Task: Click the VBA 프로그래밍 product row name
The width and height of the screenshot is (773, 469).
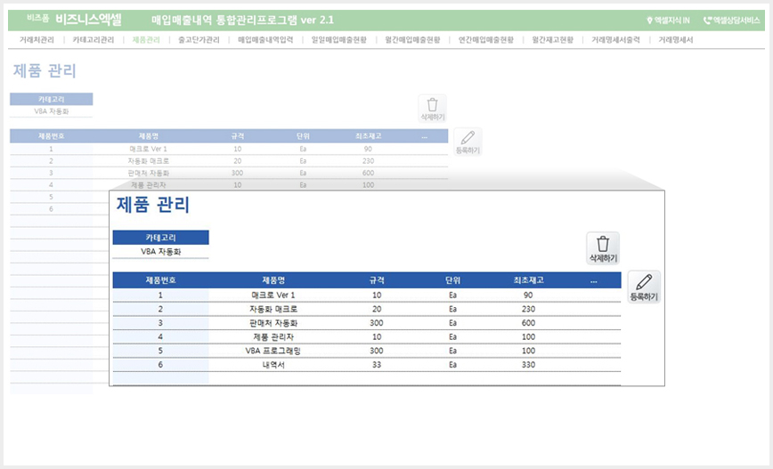Action: click(273, 351)
